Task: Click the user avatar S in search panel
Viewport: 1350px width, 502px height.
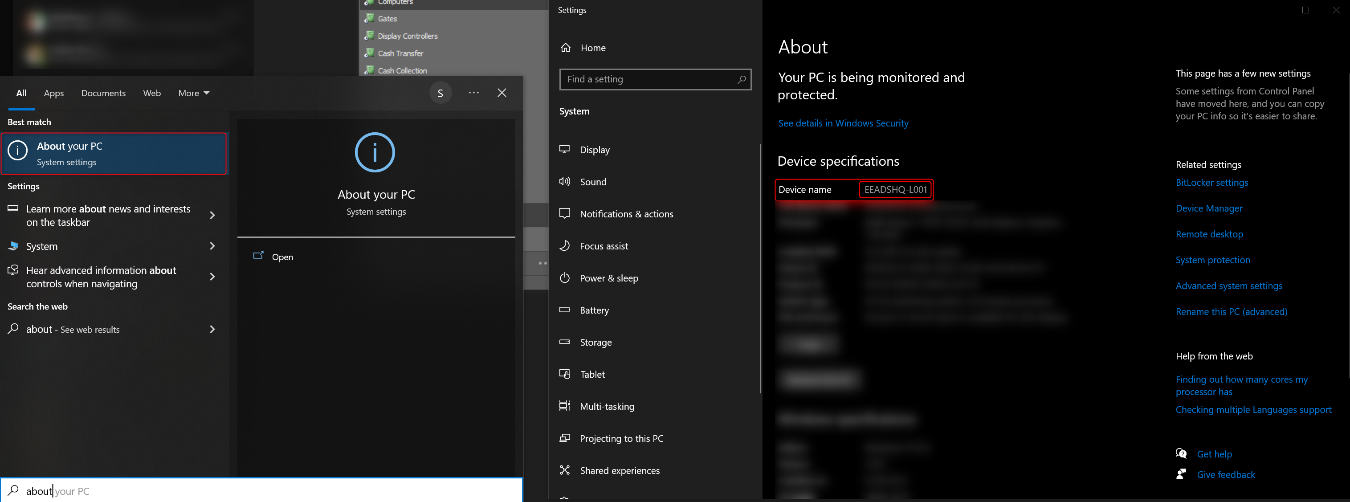Action: click(x=440, y=93)
